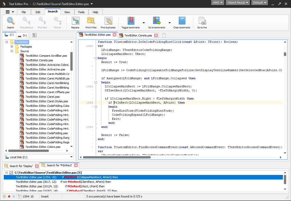
Task: Open the ANSI encoding dropdown
Action: pos(218,3)
